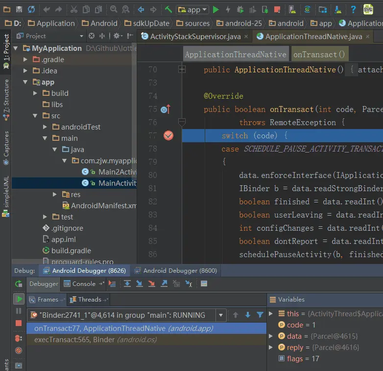383x371 pixels.
Task: Switch to ActivityStackSupervisor.java tab
Action: tap(194, 36)
